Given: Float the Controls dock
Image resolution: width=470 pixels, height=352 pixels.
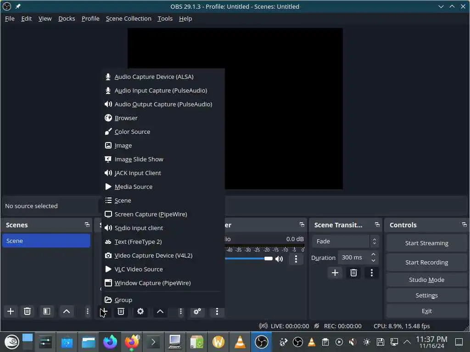Looking at the screenshot, I should tap(464, 225).
